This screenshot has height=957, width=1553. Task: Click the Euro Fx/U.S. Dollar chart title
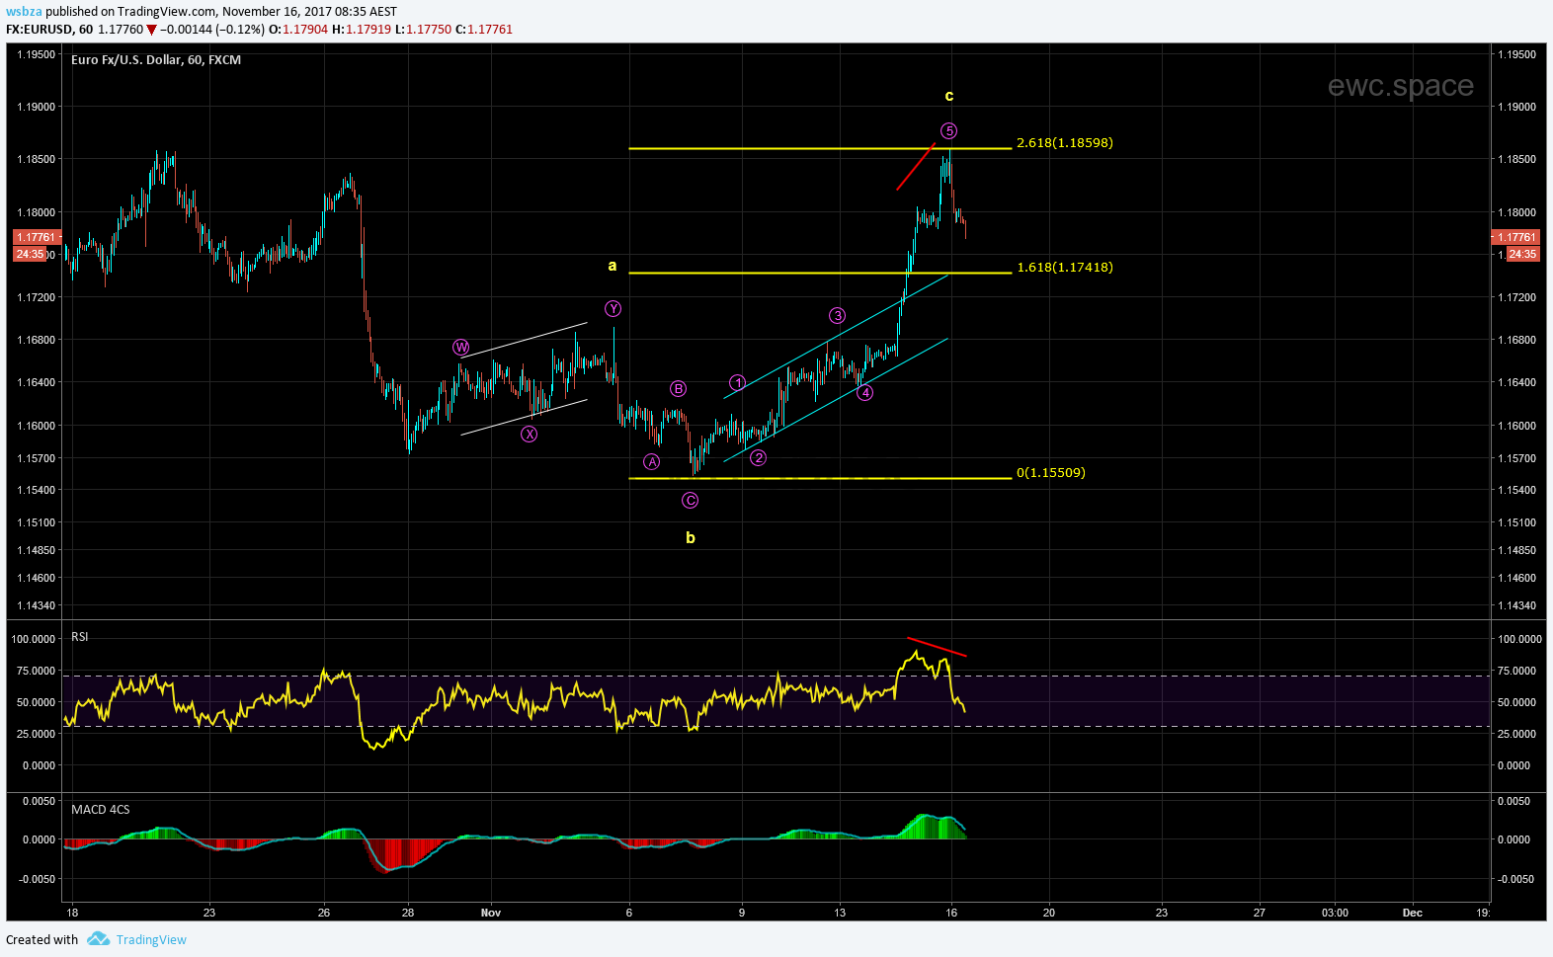tap(156, 60)
